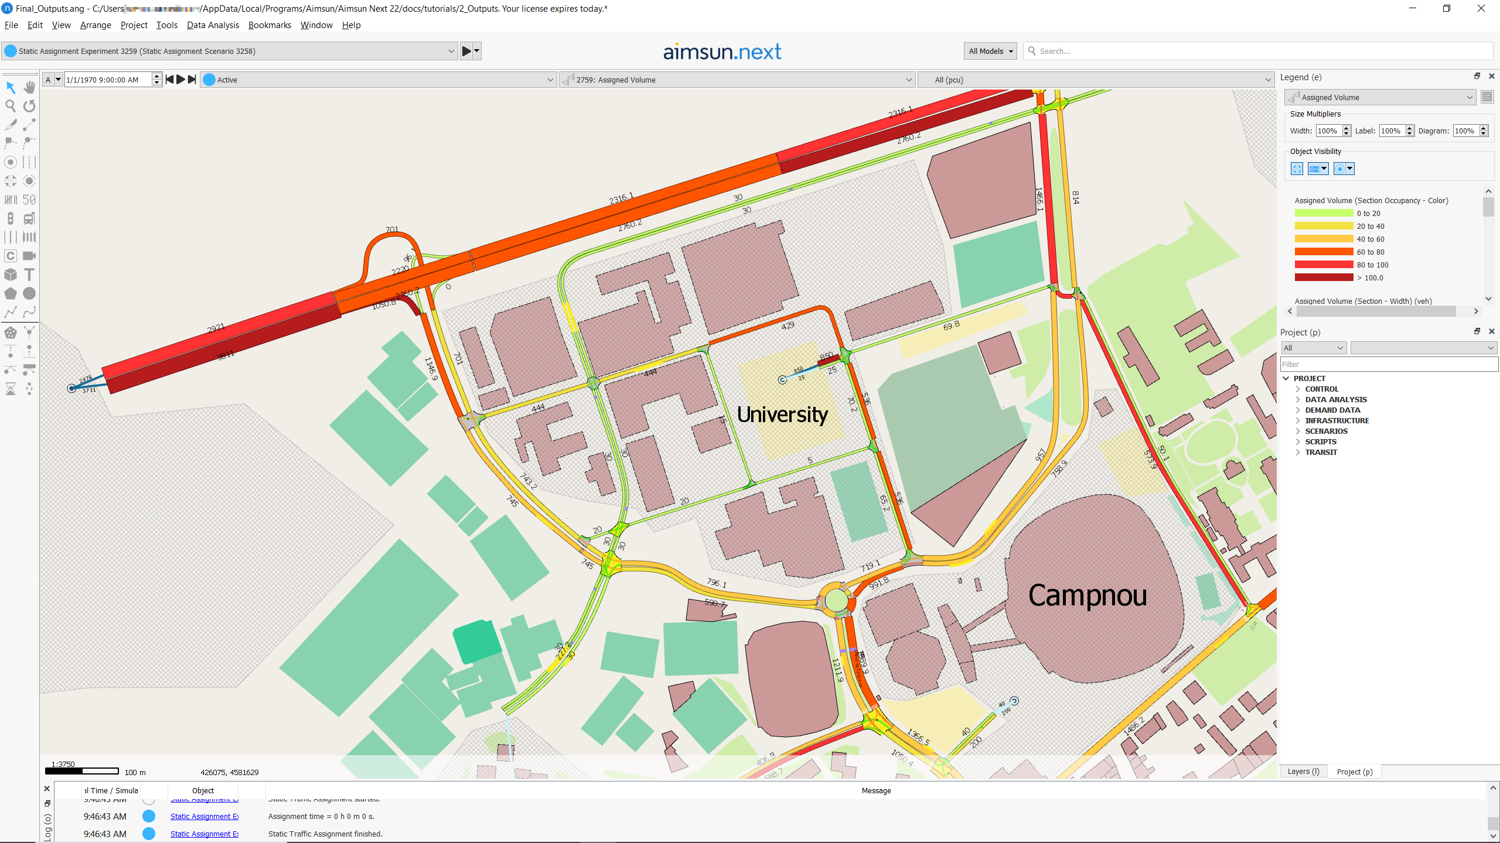Enable the second object visibility toggle
1500x843 pixels.
[x=1317, y=168]
